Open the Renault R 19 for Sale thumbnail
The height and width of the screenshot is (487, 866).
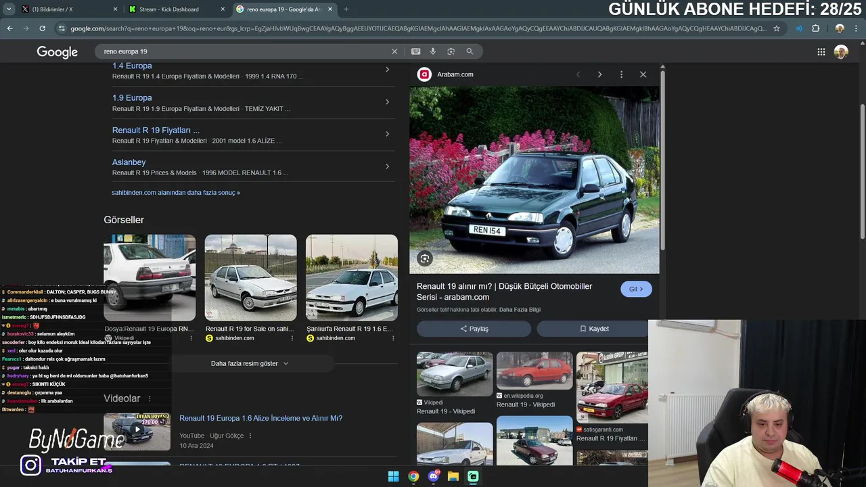coord(250,277)
